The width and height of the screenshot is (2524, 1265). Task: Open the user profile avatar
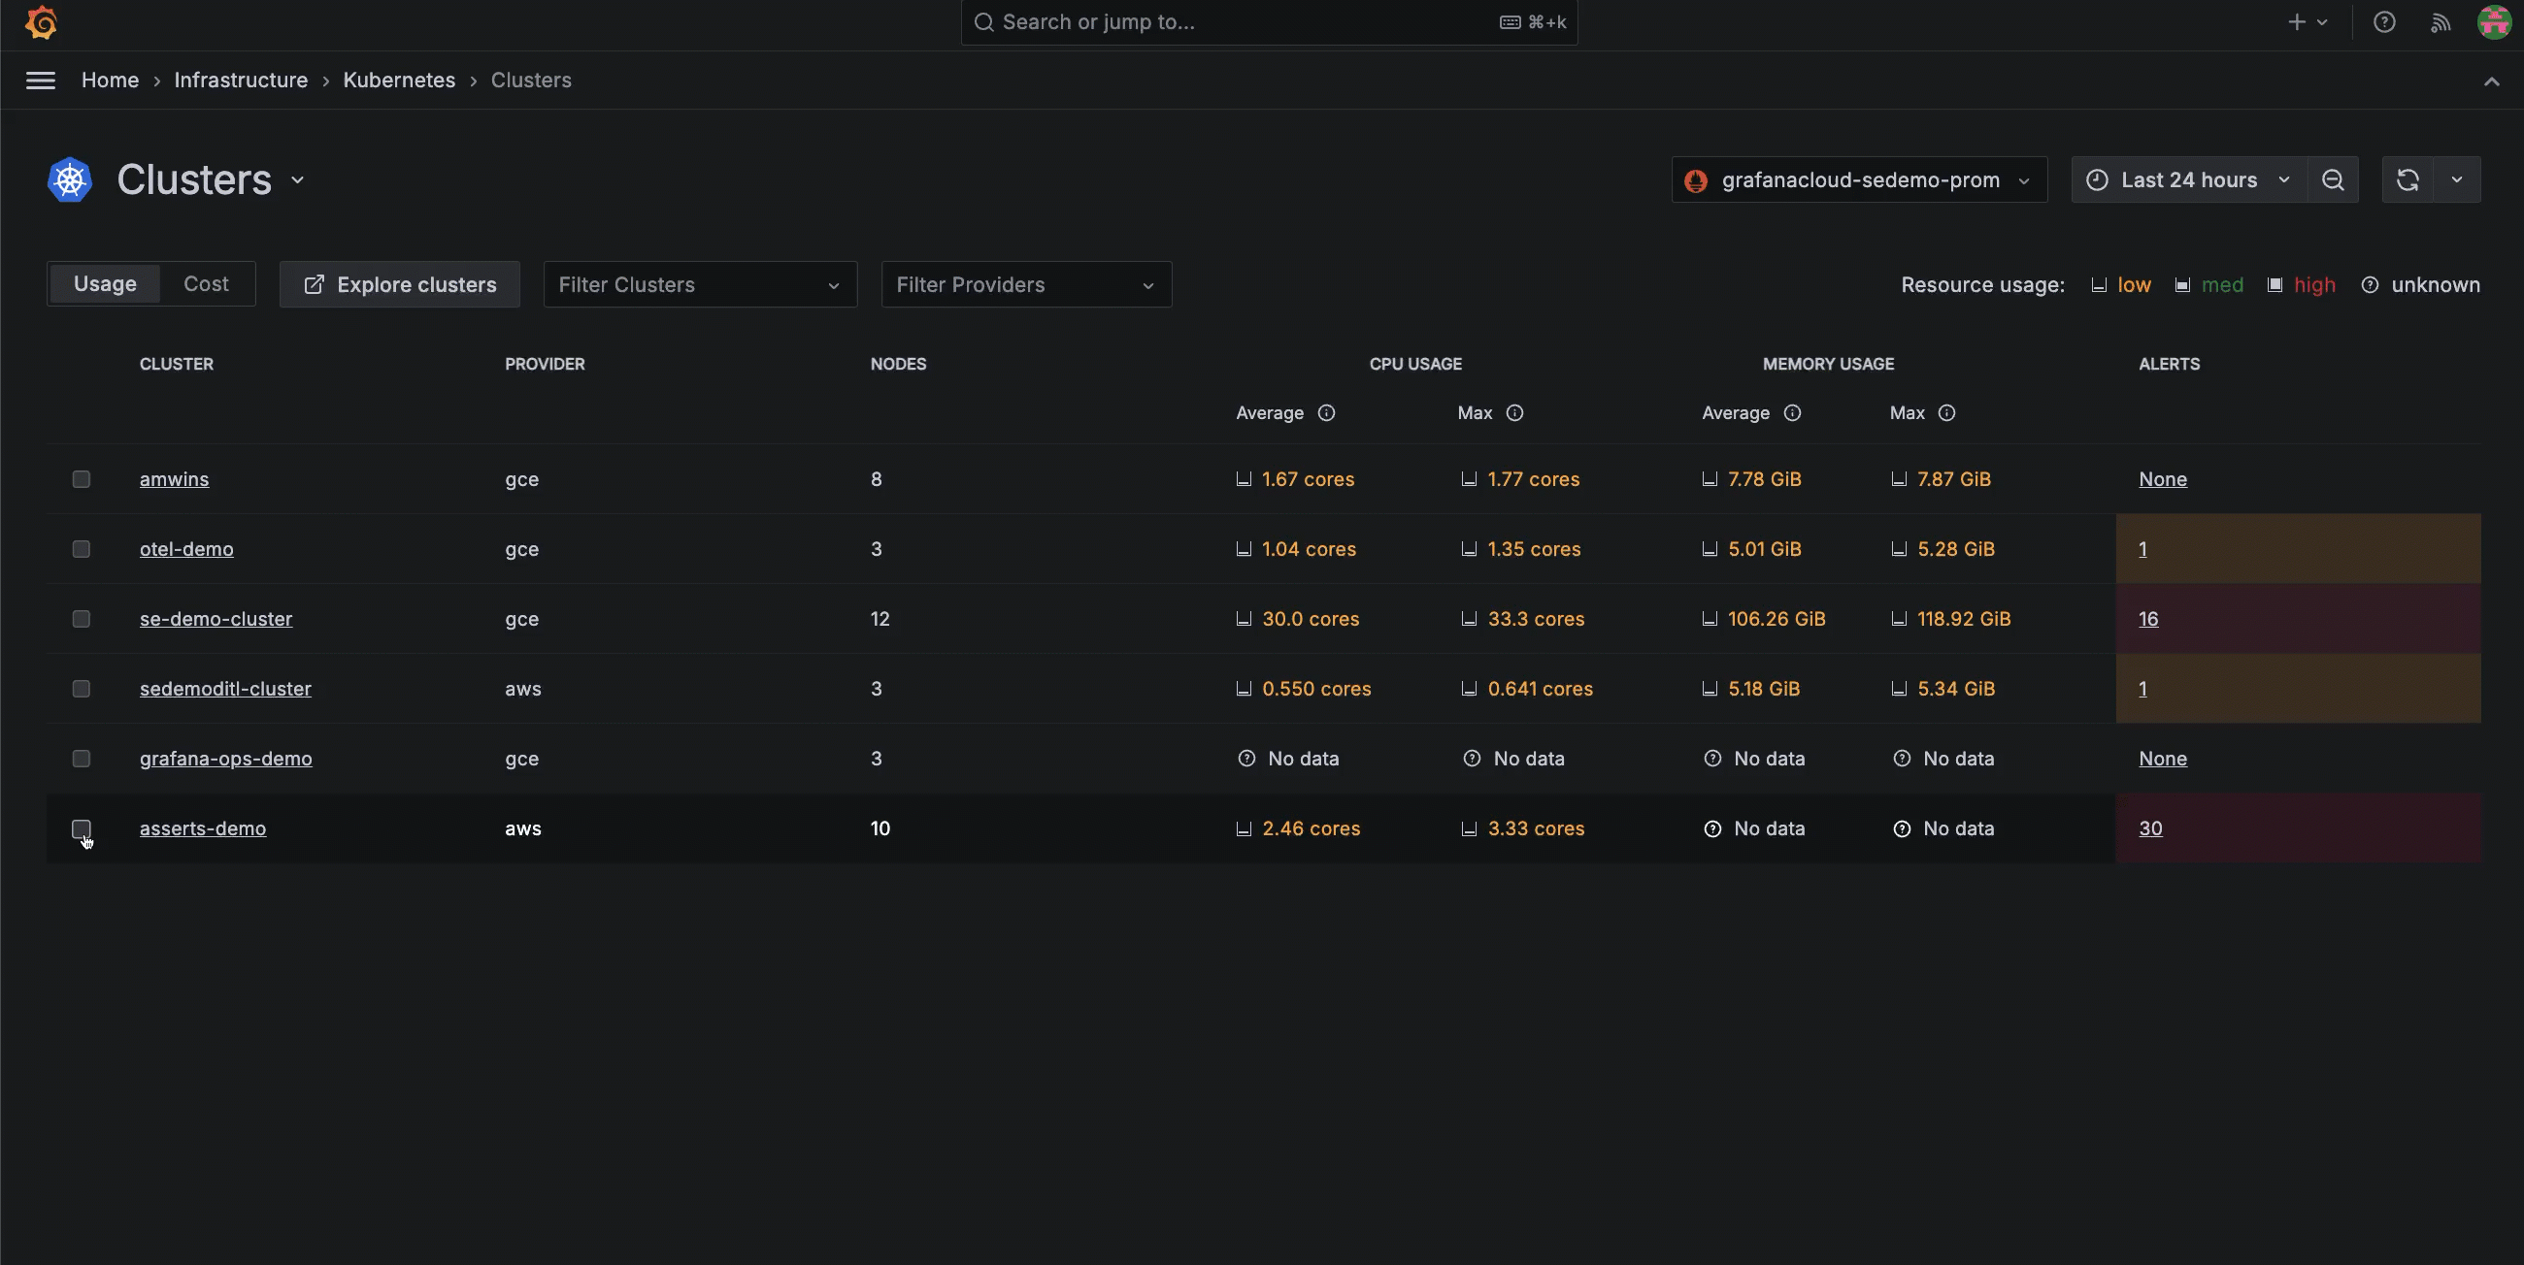[x=2493, y=21]
